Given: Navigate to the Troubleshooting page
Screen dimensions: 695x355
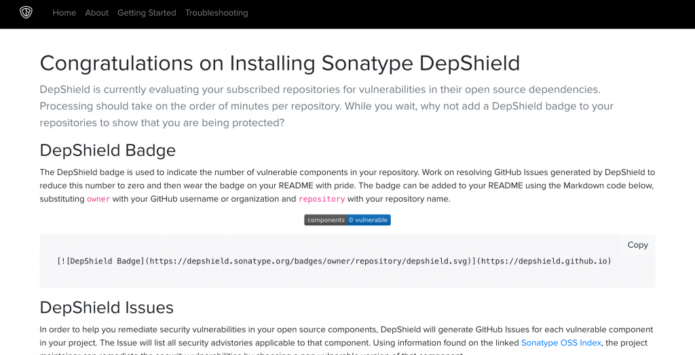Looking at the screenshot, I should click(217, 13).
